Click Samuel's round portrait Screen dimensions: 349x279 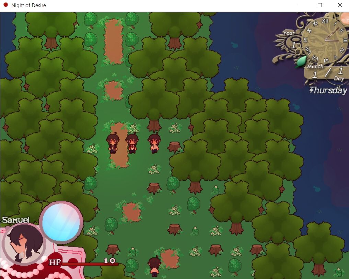coord(24,244)
